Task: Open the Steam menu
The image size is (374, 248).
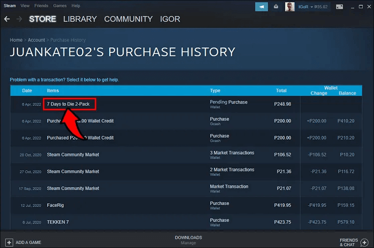Action: click(10, 5)
